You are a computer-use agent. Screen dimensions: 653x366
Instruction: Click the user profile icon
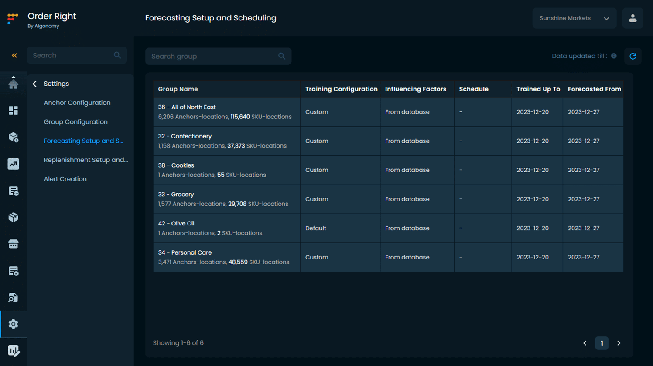click(x=632, y=18)
